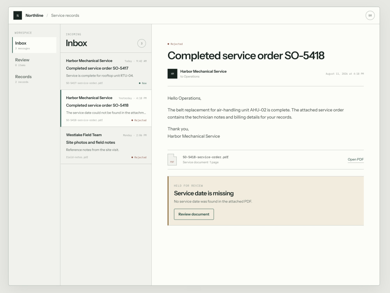Click the New status tag on SO-5417
This screenshot has height=293, width=390.
tap(142, 83)
